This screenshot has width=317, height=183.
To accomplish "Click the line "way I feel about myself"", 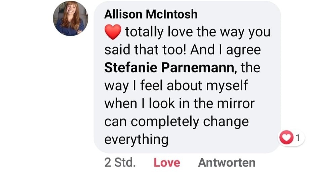I will pos(176,85).
